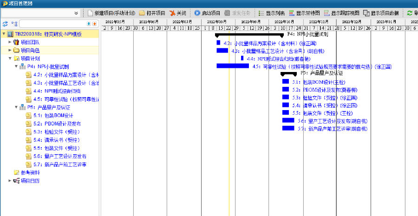Click the 项目管理器 app logo icon

click(x=5, y=3)
